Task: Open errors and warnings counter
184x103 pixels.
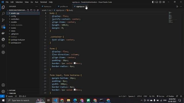Action: [22, 96]
